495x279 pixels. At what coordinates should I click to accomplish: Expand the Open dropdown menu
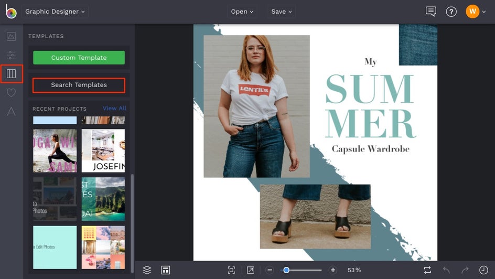tap(242, 12)
